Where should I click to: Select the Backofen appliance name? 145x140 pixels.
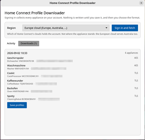click(12, 88)
